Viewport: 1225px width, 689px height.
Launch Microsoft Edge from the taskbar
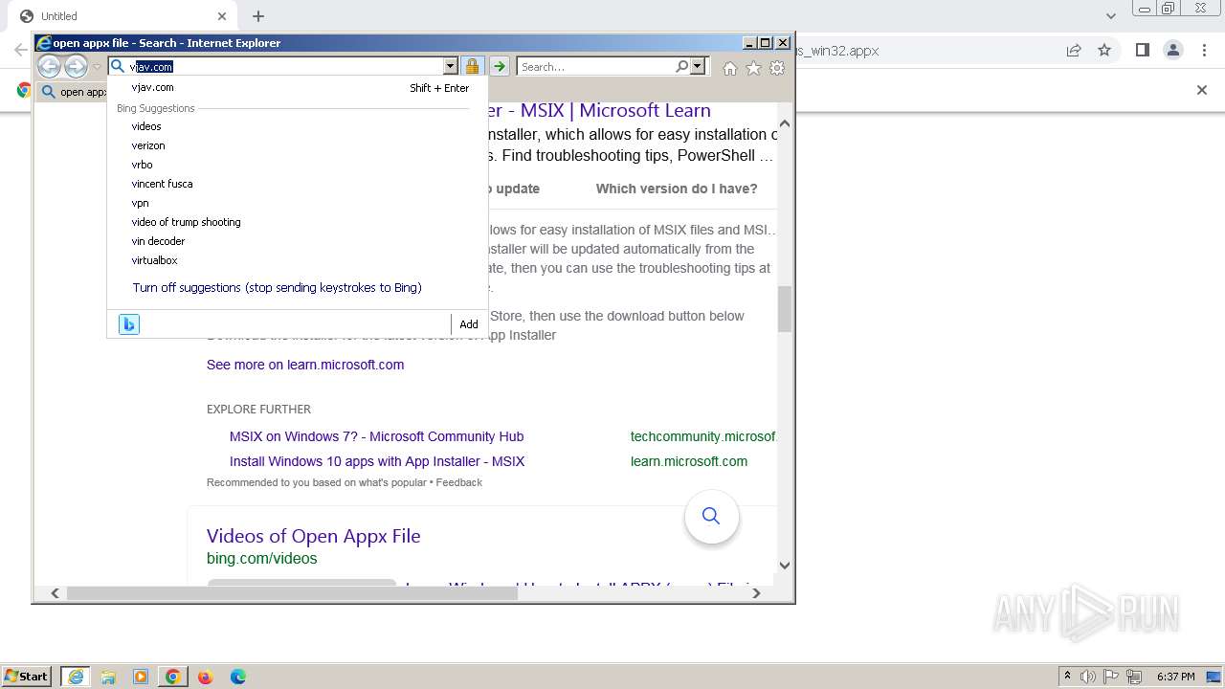pyautogui.click(x=237, y=677)
